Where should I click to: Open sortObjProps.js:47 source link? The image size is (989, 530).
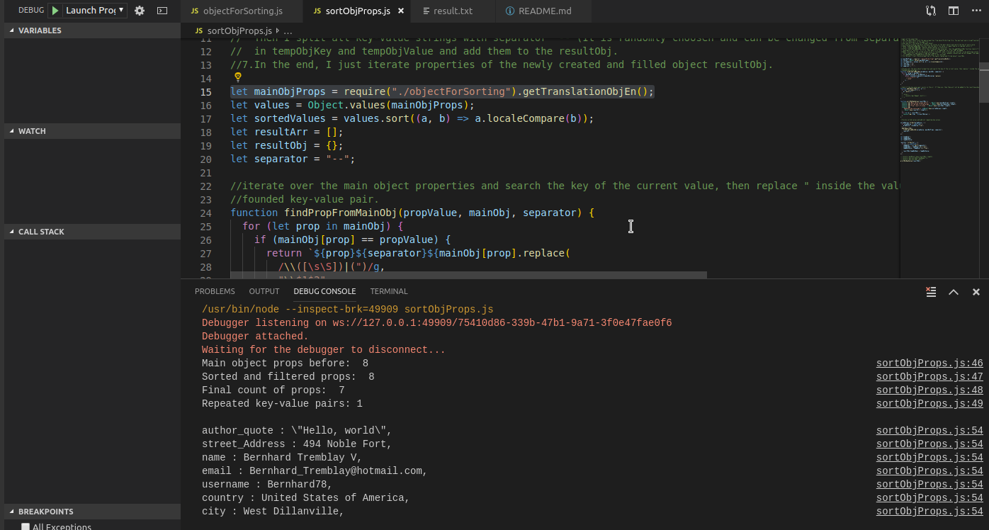click(x=929, y=377)
